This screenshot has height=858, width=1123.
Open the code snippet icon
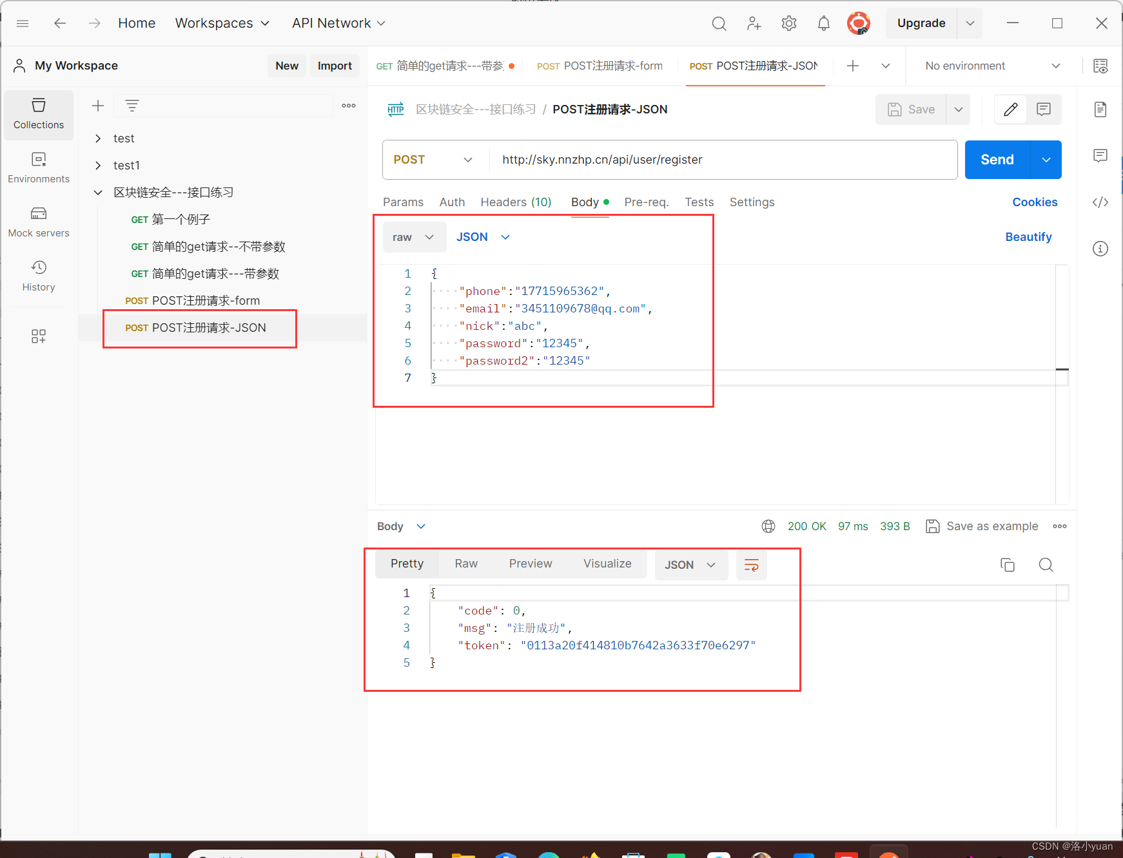pyautogui.click(x=1100, y=202)
